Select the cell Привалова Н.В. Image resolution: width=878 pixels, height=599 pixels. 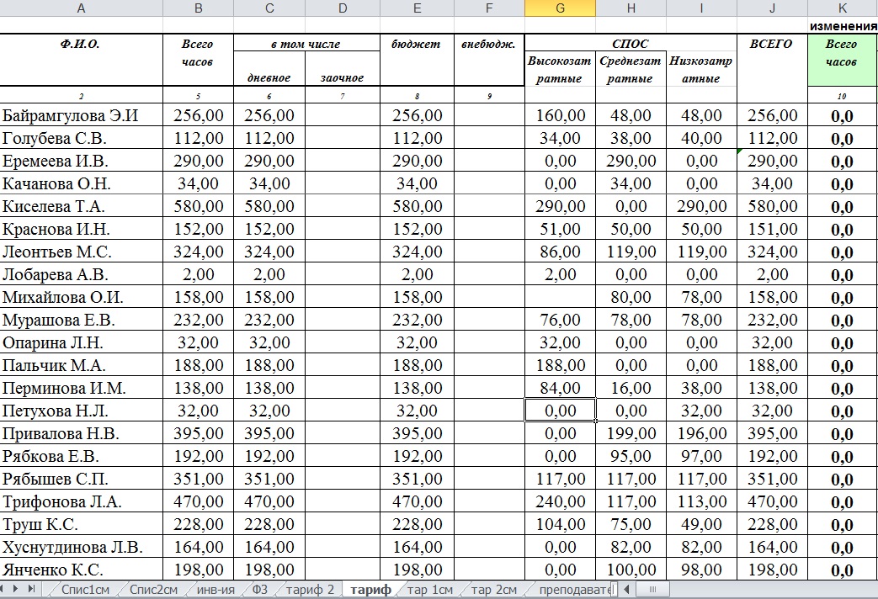point(81,433)
